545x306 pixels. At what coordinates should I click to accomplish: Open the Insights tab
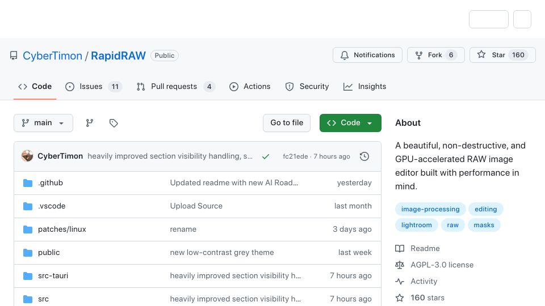[364, 86]
